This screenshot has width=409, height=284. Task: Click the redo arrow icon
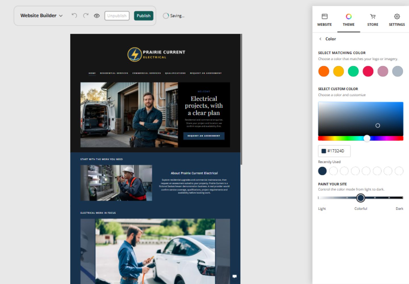click(86, 16)
